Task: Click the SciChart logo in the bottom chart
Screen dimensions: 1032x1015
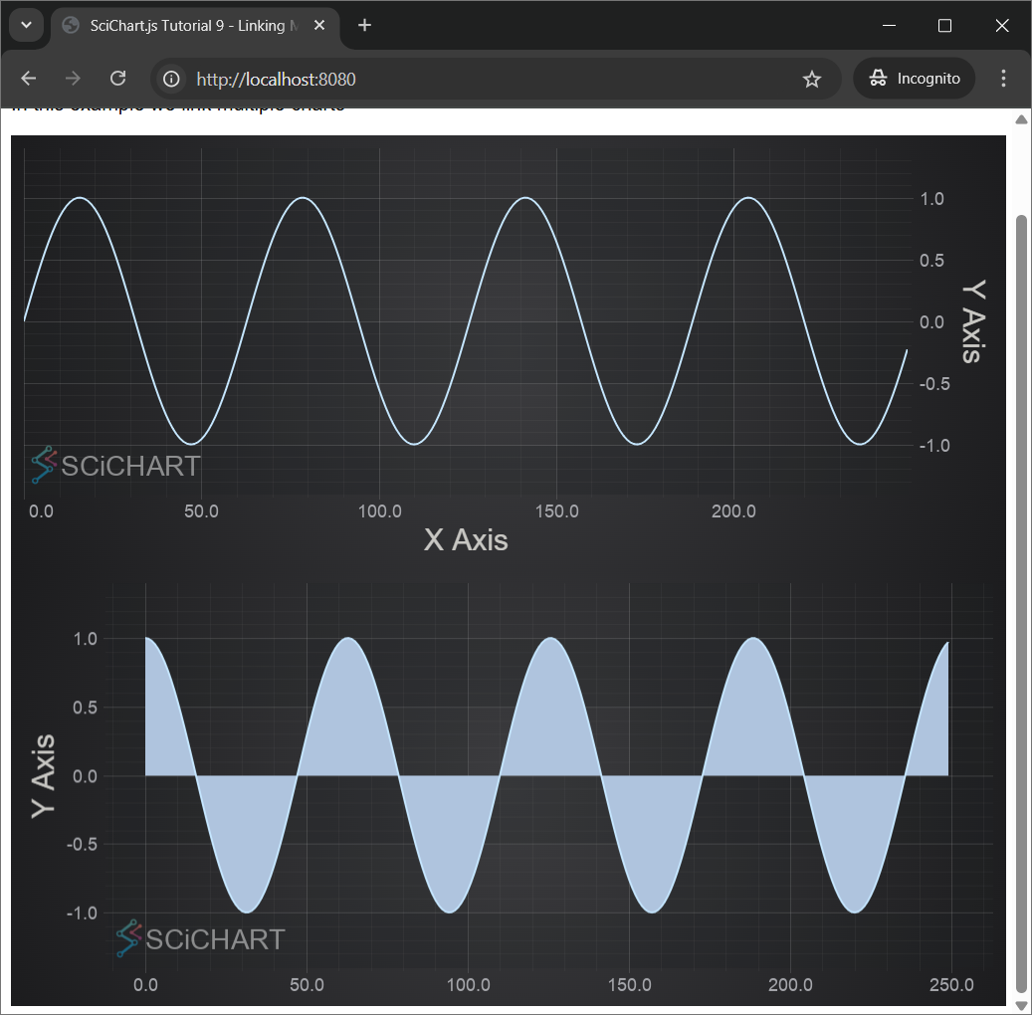Action: 200,938
